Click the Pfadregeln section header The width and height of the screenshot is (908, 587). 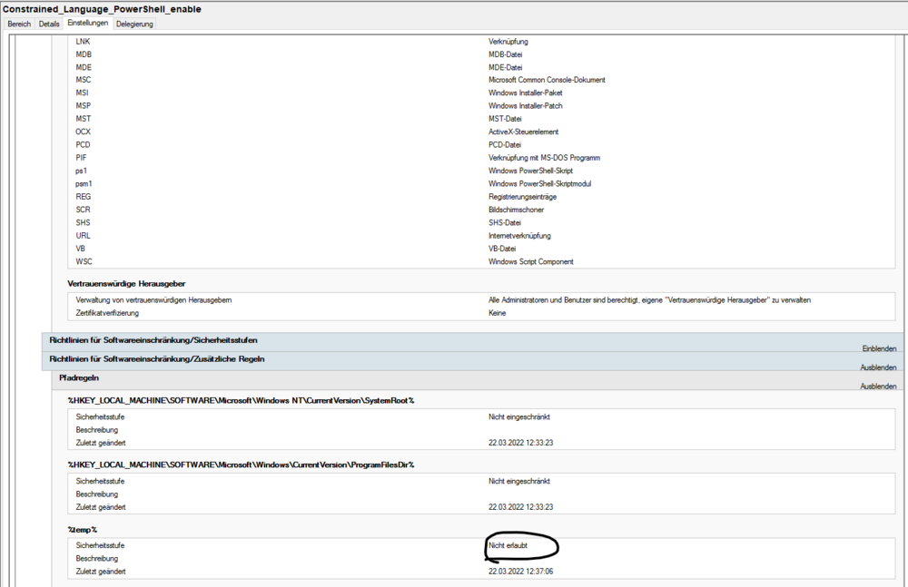(79, 377)
